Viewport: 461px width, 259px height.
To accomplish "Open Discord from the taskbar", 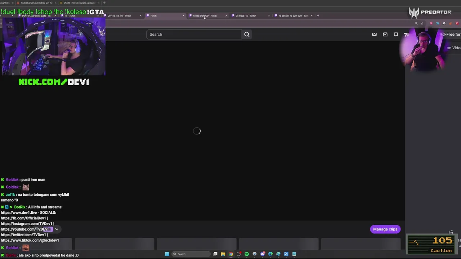I will 263,254.
